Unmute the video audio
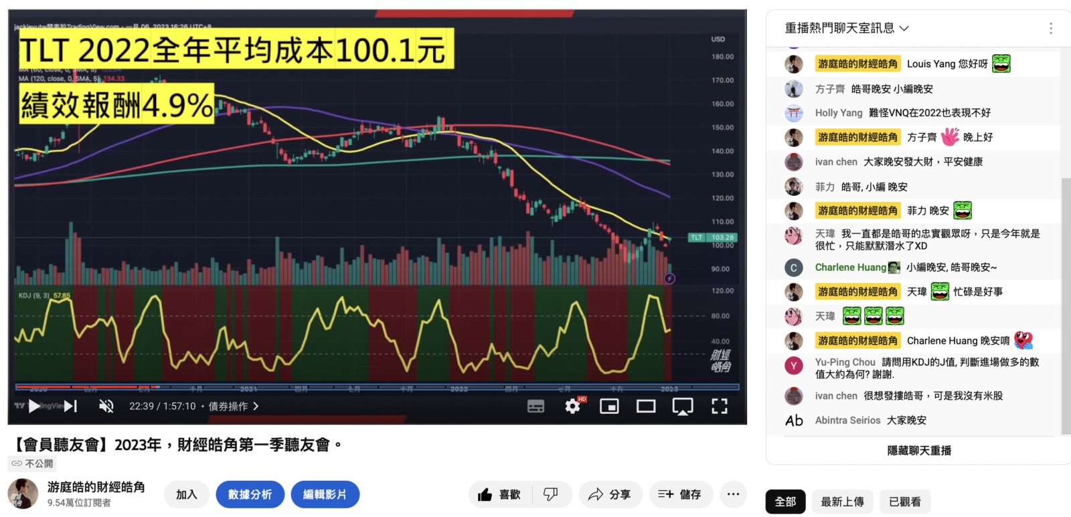The image size is (1071, 517). [106, 406]
